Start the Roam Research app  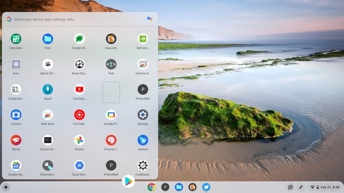(x=79, y=64)
